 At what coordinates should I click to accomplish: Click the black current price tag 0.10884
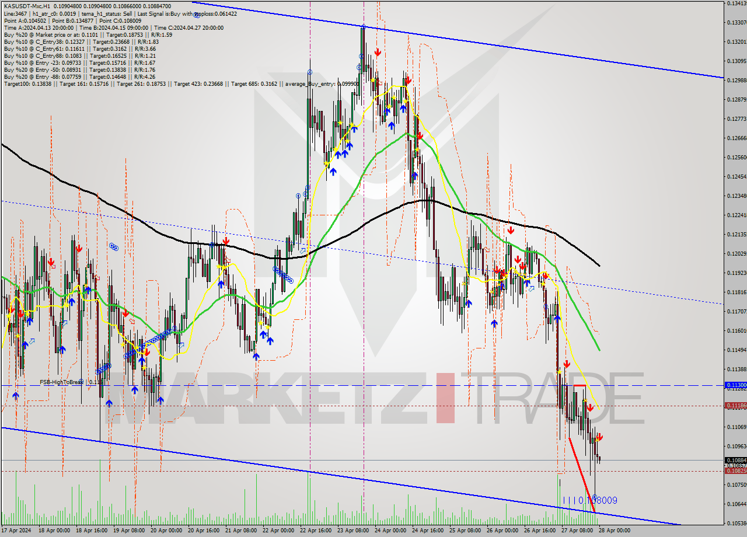(x=735, y=460)
